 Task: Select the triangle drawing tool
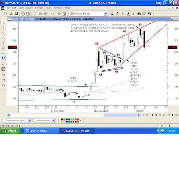4,85
